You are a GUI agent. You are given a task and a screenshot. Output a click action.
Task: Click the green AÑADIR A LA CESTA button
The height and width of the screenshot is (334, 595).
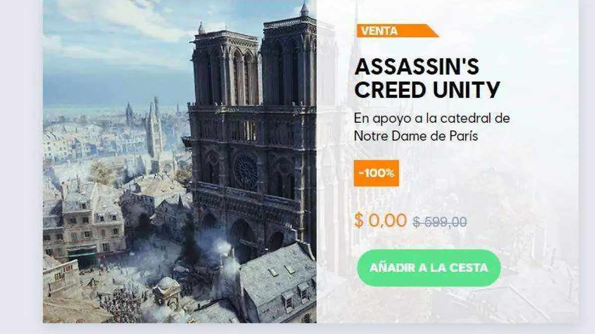coord(428,268)
